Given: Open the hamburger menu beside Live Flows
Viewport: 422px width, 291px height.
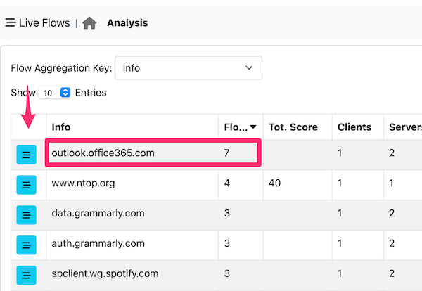Looking at the screenshot, I should coord(11,22).
